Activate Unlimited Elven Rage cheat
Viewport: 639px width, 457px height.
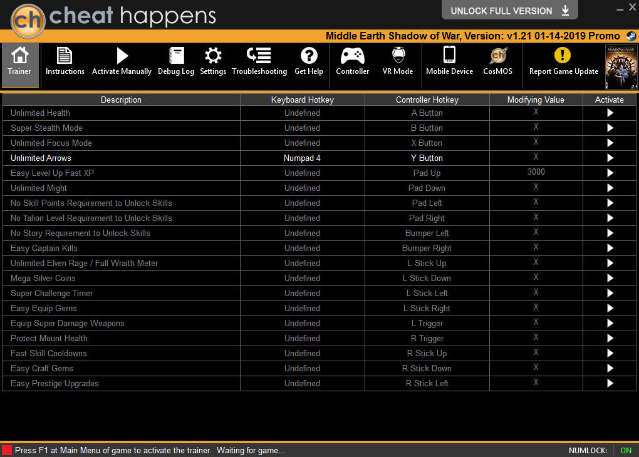click(610, 263)
